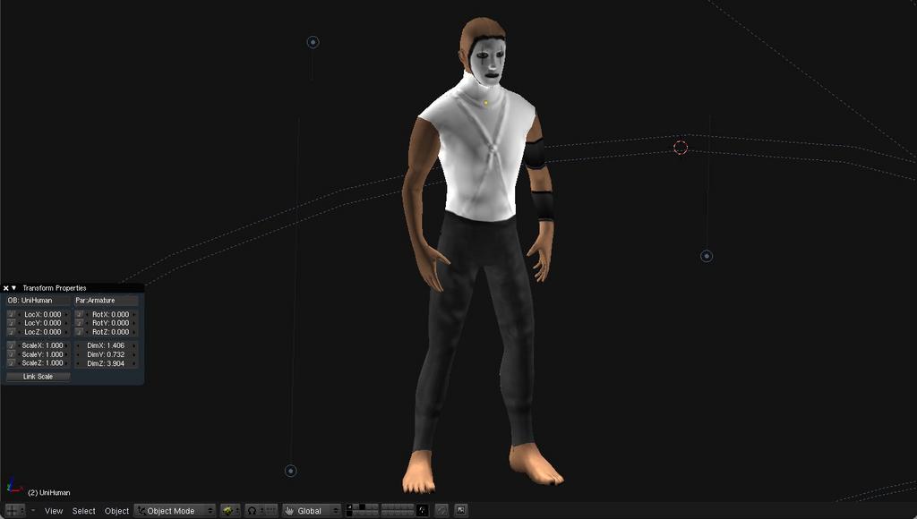
Task: Render this window with the render icon
Action: coord(461,511)
